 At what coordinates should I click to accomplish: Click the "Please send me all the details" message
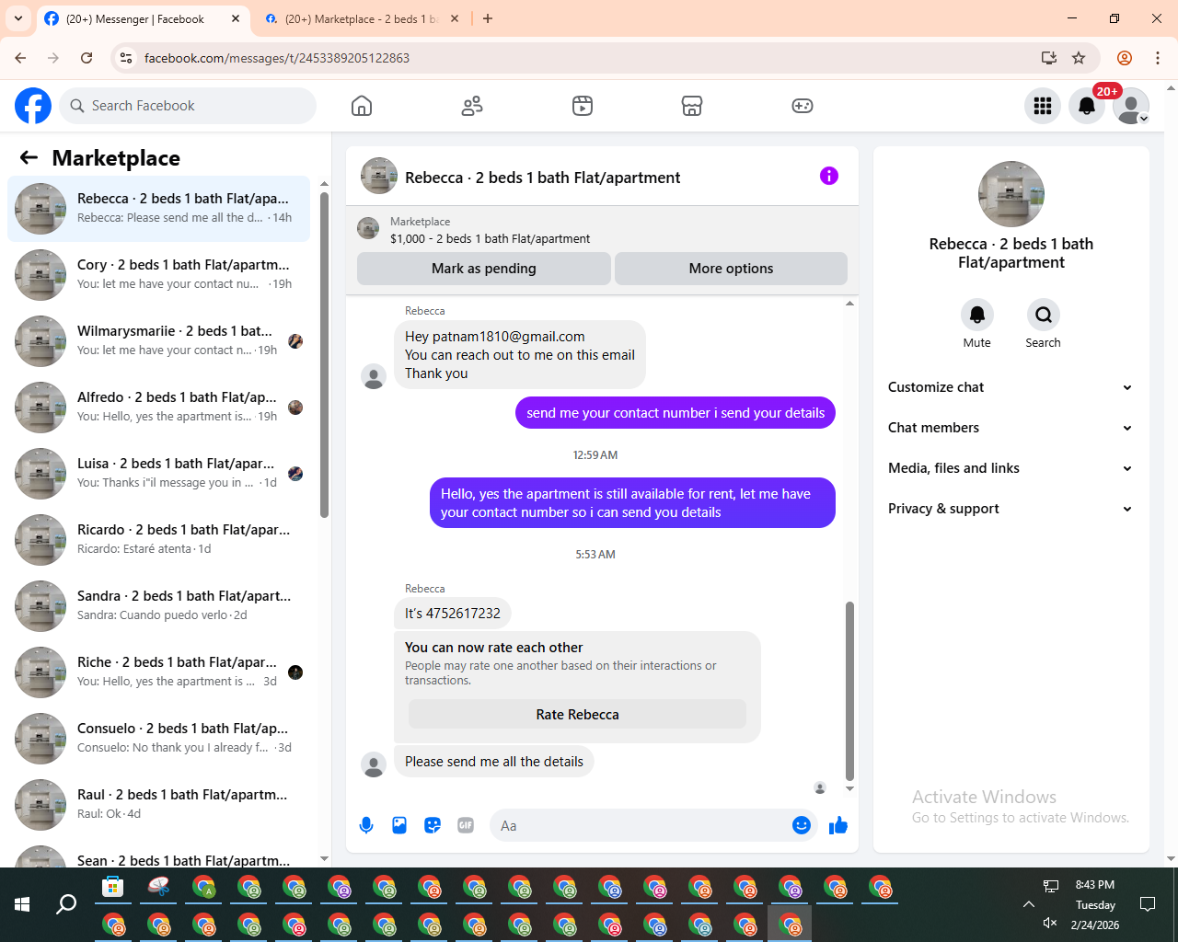coord(494,762)
